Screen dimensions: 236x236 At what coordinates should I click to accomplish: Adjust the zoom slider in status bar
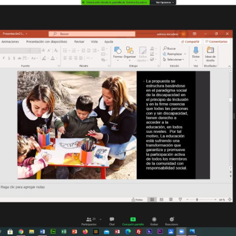(x=197, y=199)
